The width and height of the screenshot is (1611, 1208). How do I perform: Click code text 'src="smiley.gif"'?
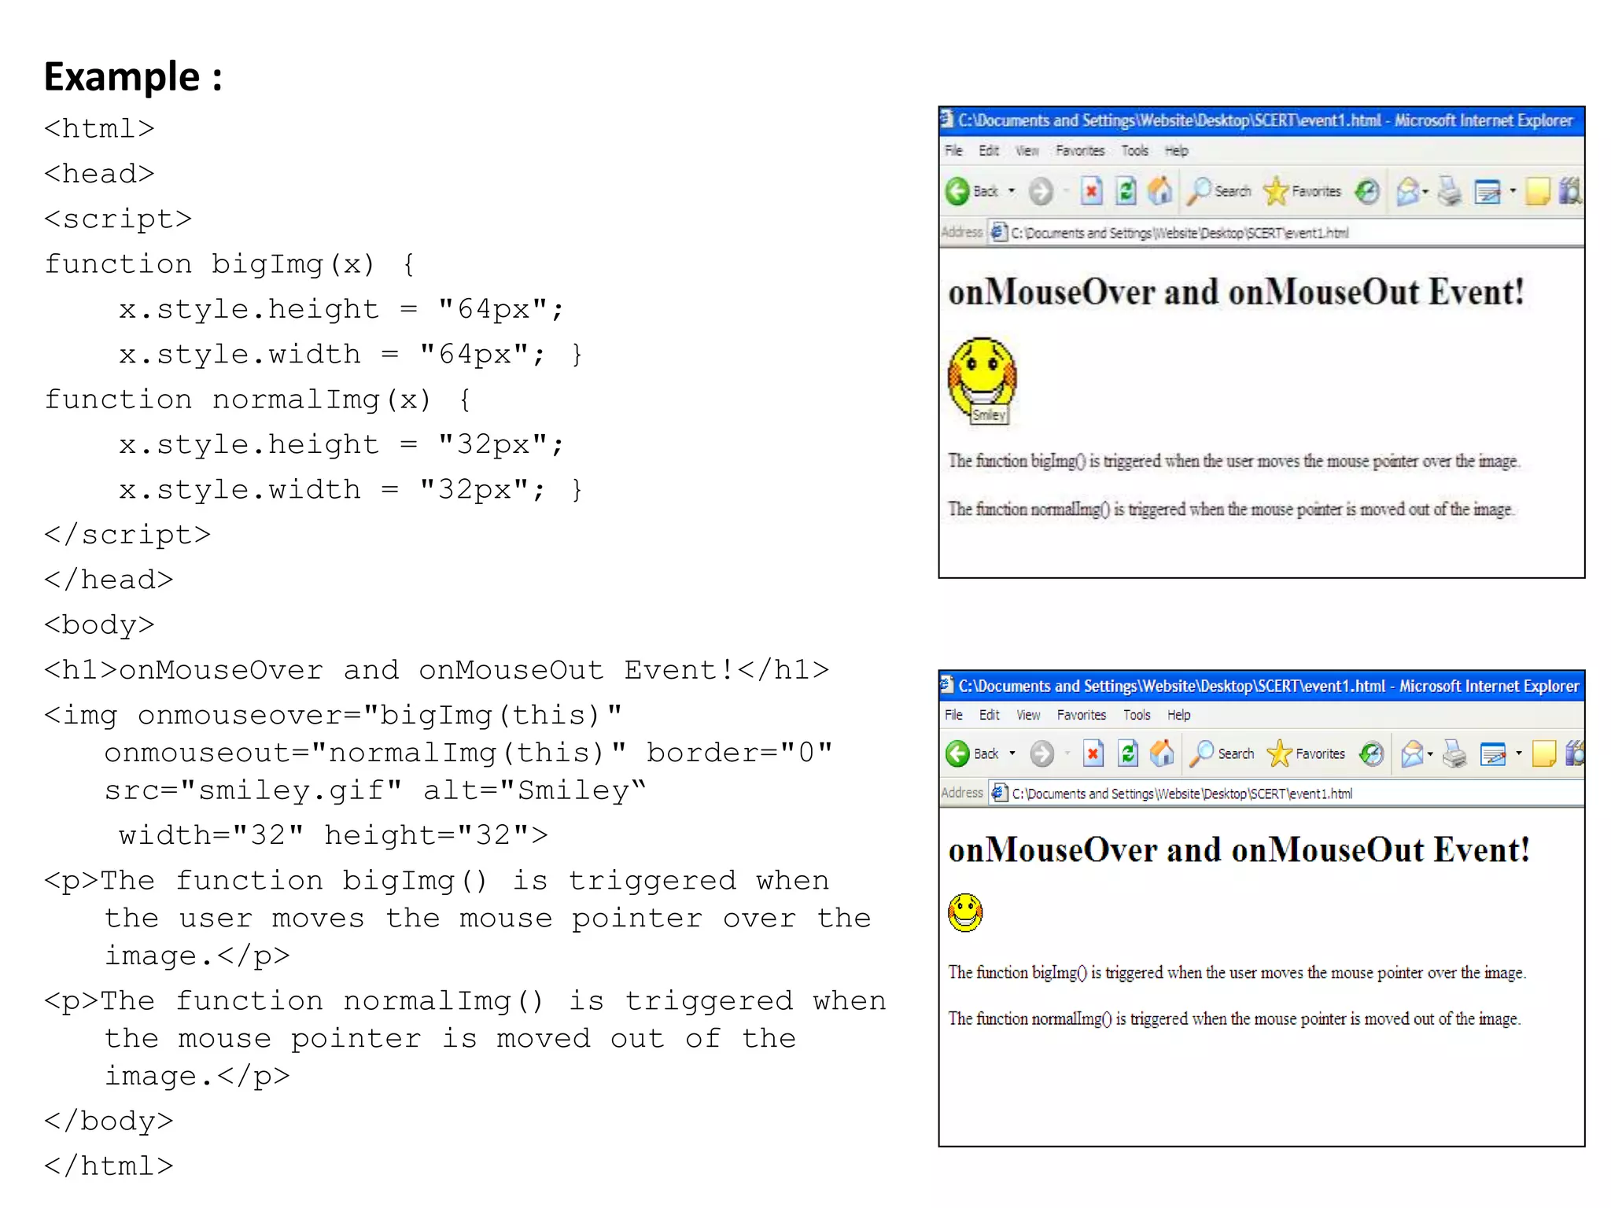253,790
